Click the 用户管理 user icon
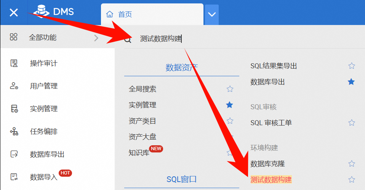Image resolution: width=365 pixels, height=190 pixels. pos(14,86)
